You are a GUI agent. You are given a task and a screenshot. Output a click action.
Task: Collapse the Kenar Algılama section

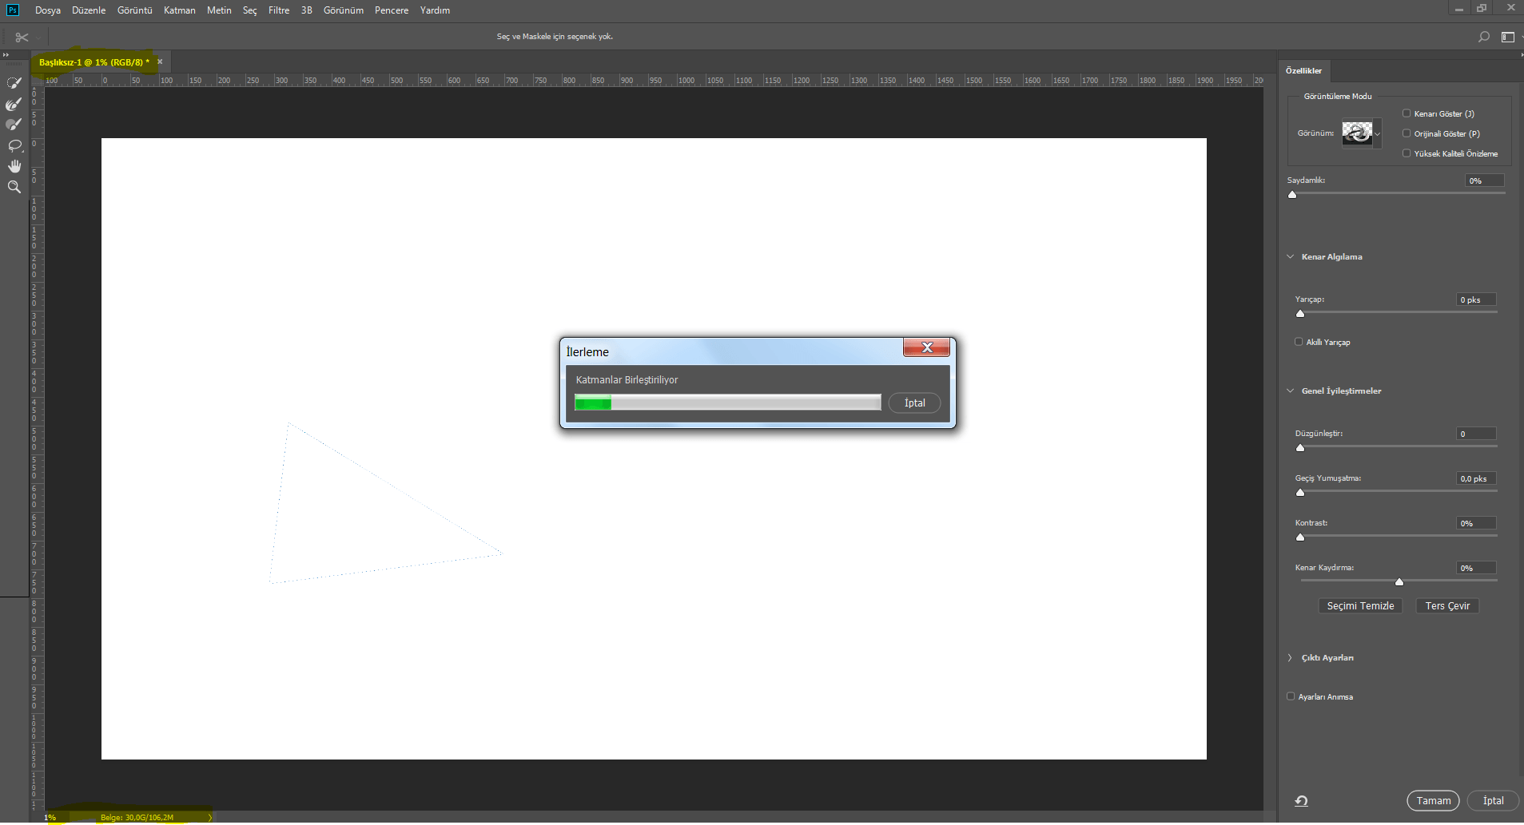[x=1290, y=257]
